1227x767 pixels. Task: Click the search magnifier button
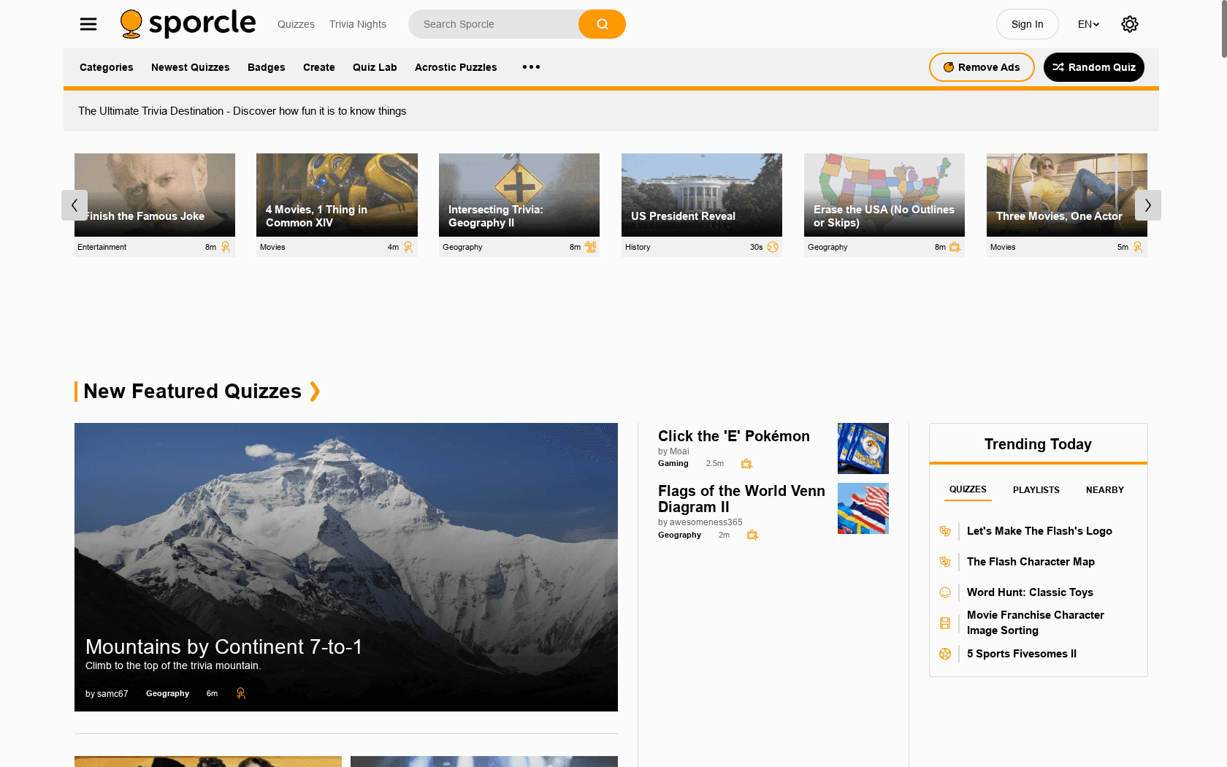pos(602,24)
